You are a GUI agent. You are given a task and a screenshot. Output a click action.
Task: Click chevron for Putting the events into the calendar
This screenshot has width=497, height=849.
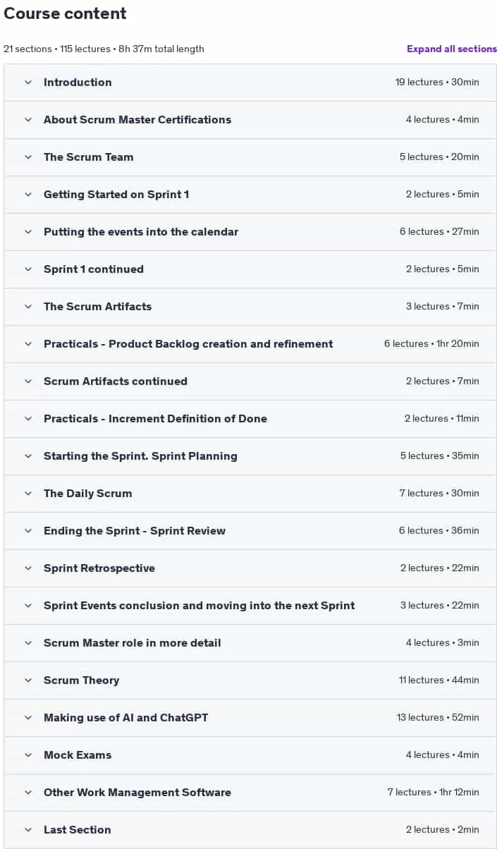pos(28,231)
